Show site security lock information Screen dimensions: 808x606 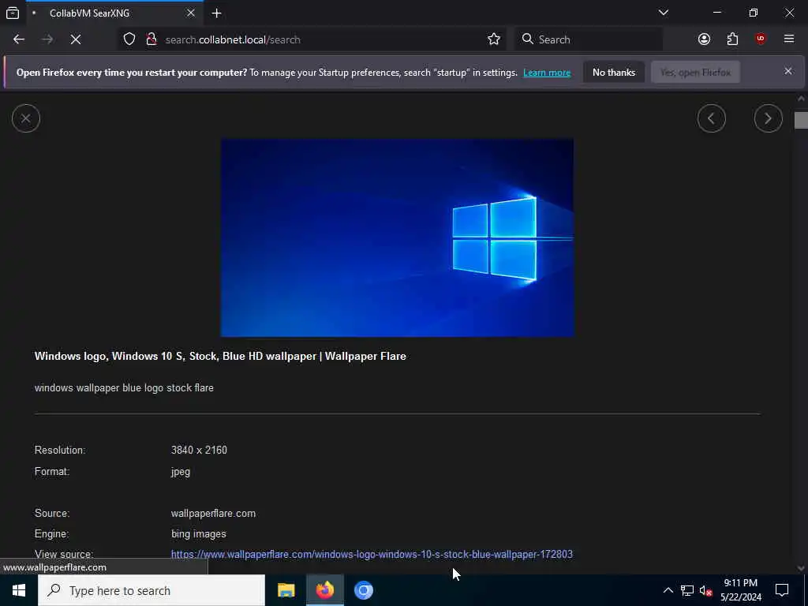[151, 39]
